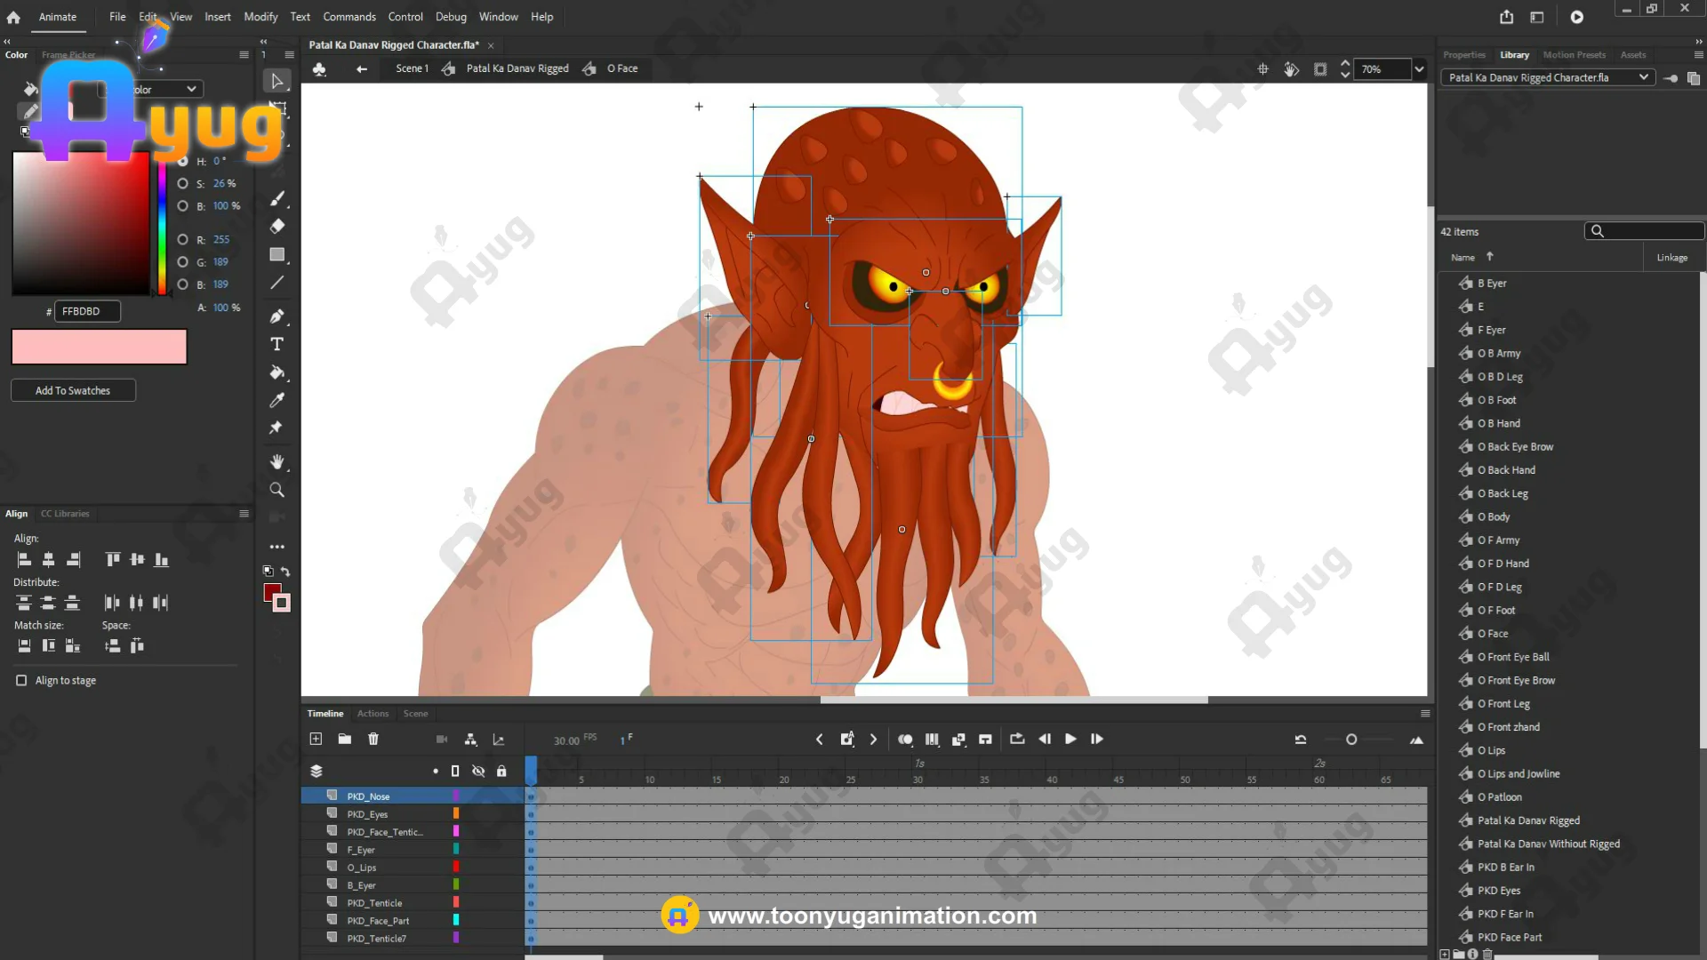Pick the Eyedropper tool
Viewport: 1707px width, 960px height.
(x=276, y=400)
